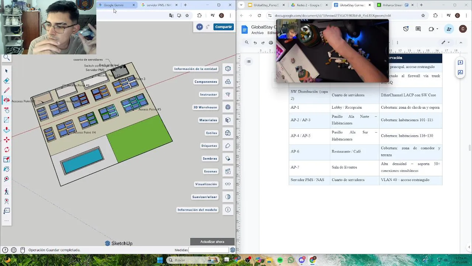Open Materiales panel icon
The height and width of the screenshot is (266, 472).
coord(228,120)
